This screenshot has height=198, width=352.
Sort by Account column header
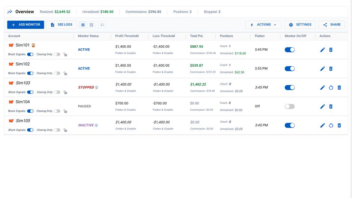(14, 36)
